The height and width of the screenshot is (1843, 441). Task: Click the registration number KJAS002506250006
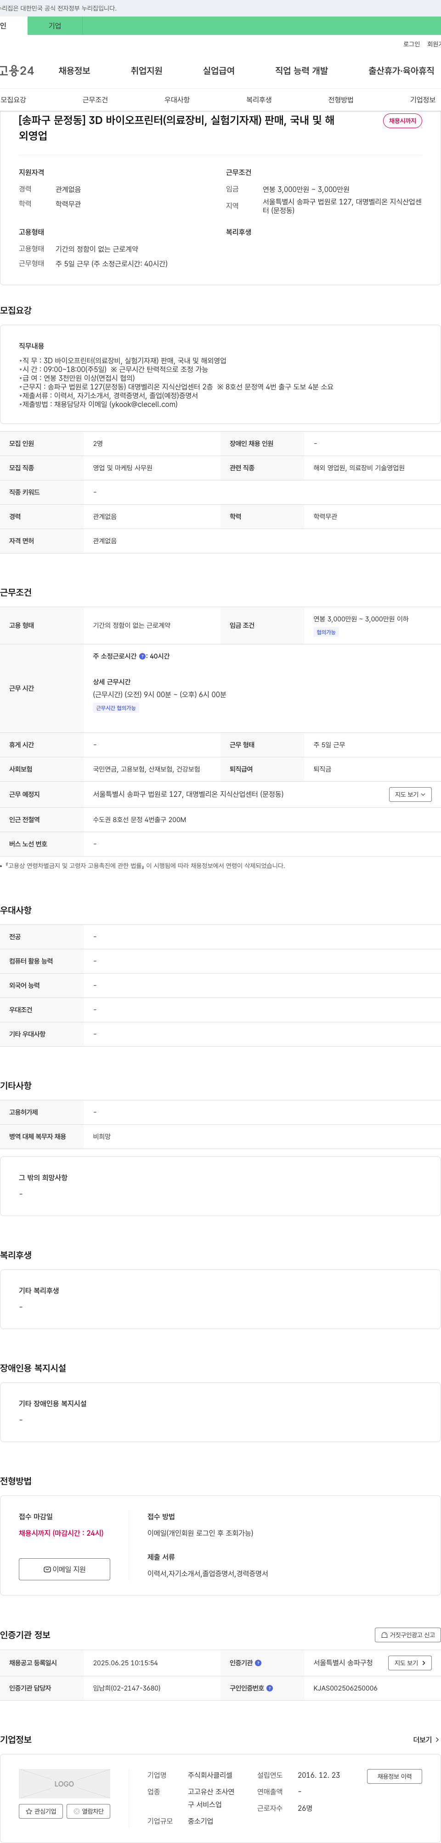pos(345,1688)
